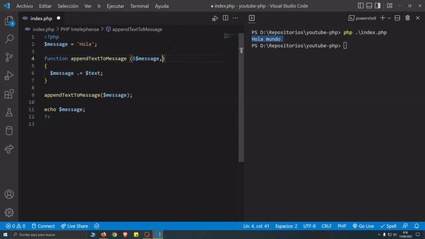Viewport: 425px width, 239px height.
Task: Click Go Live in the status bar
Action: pos(363,226)
